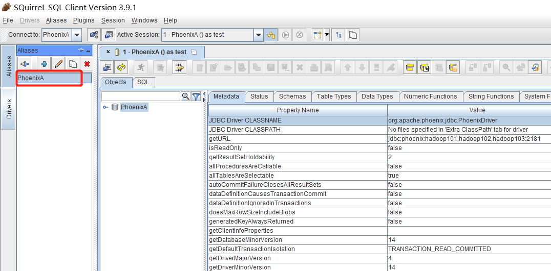Click the first yellow boxes tree icon
The height and width of the screenshot is (271, 551).
409,67
